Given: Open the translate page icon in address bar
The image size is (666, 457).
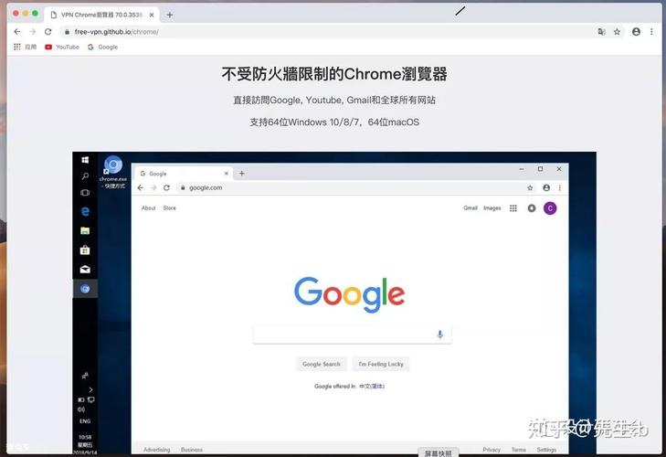Looking at the screenshot, I should tap(601, 31).
